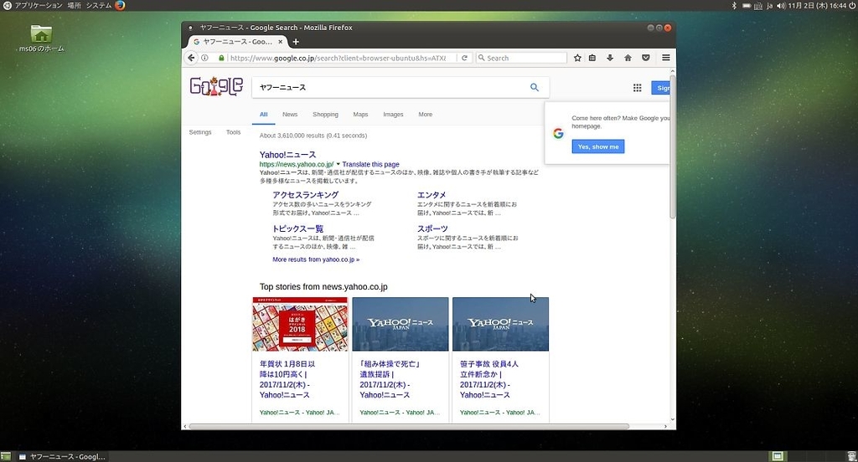Viewport: 858px width, 462px height.
Task: Click the Top stories from news.yahoo.co.jp heading
Action: pyautogui.click(x=323, y=286)
